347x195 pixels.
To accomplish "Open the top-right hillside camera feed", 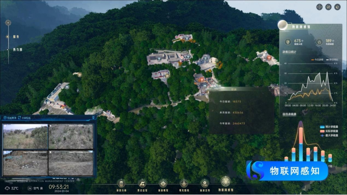I will tap(71, 137).
